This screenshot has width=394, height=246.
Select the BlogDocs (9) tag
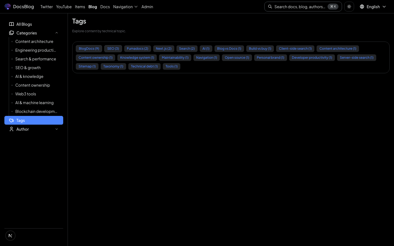click(89, 49)
